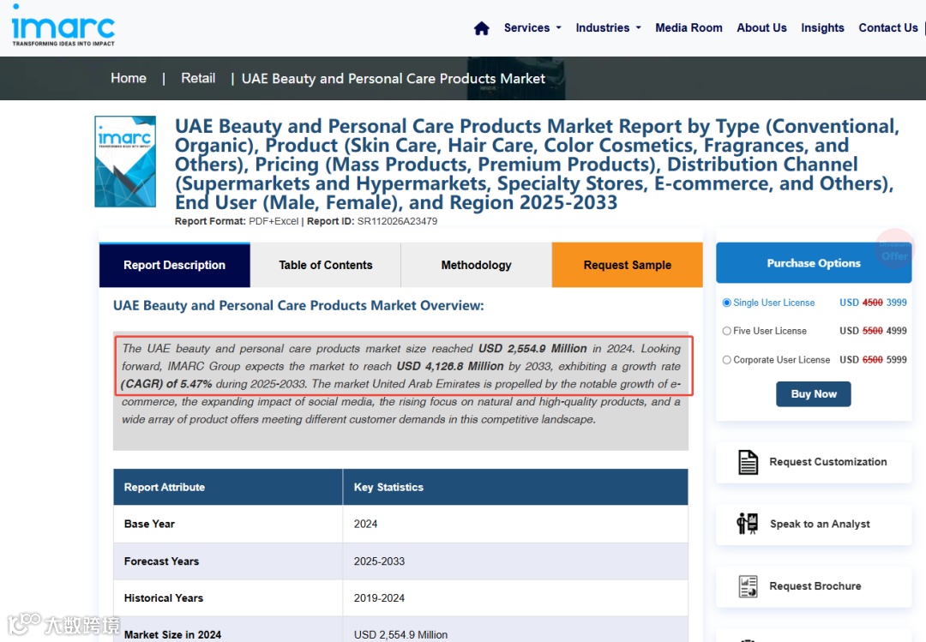The width and height of the screenshot is (926, 642).
Task: Open the report cover thumbnail image
Action: (x=125, y=161)
